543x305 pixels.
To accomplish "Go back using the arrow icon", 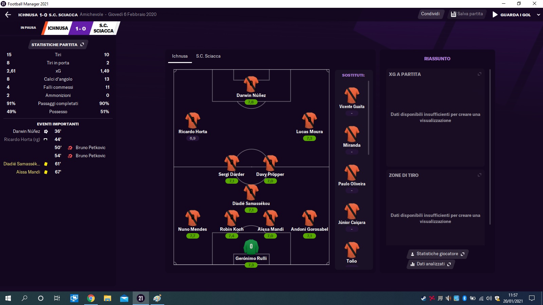I will (x=8, y=15).
